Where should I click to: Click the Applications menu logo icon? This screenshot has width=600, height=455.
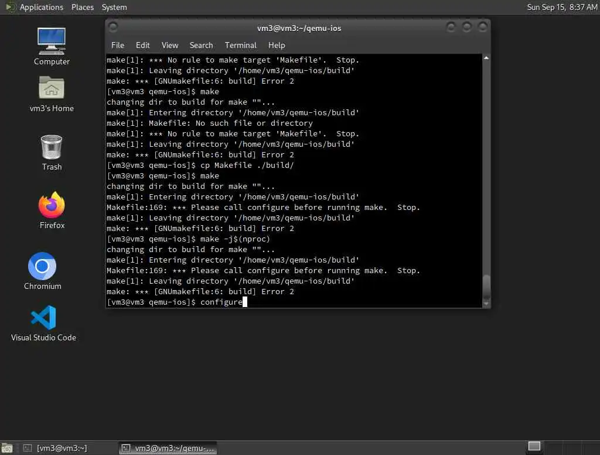click(10, 7)
